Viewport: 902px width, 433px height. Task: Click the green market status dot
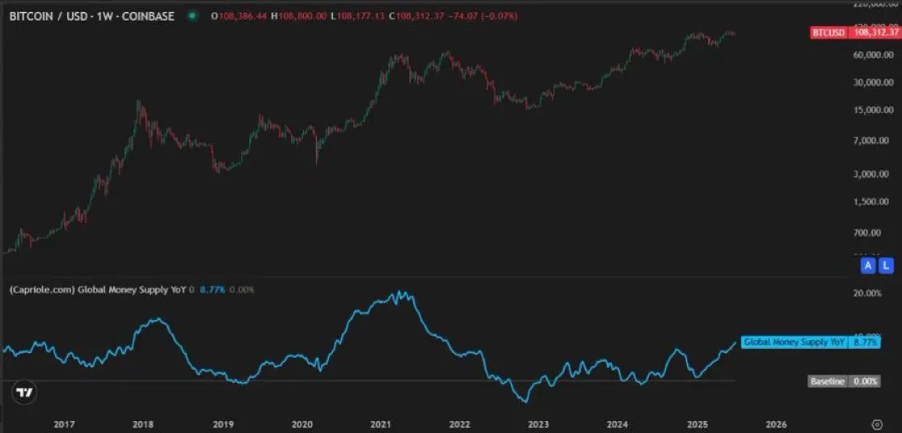192,16
